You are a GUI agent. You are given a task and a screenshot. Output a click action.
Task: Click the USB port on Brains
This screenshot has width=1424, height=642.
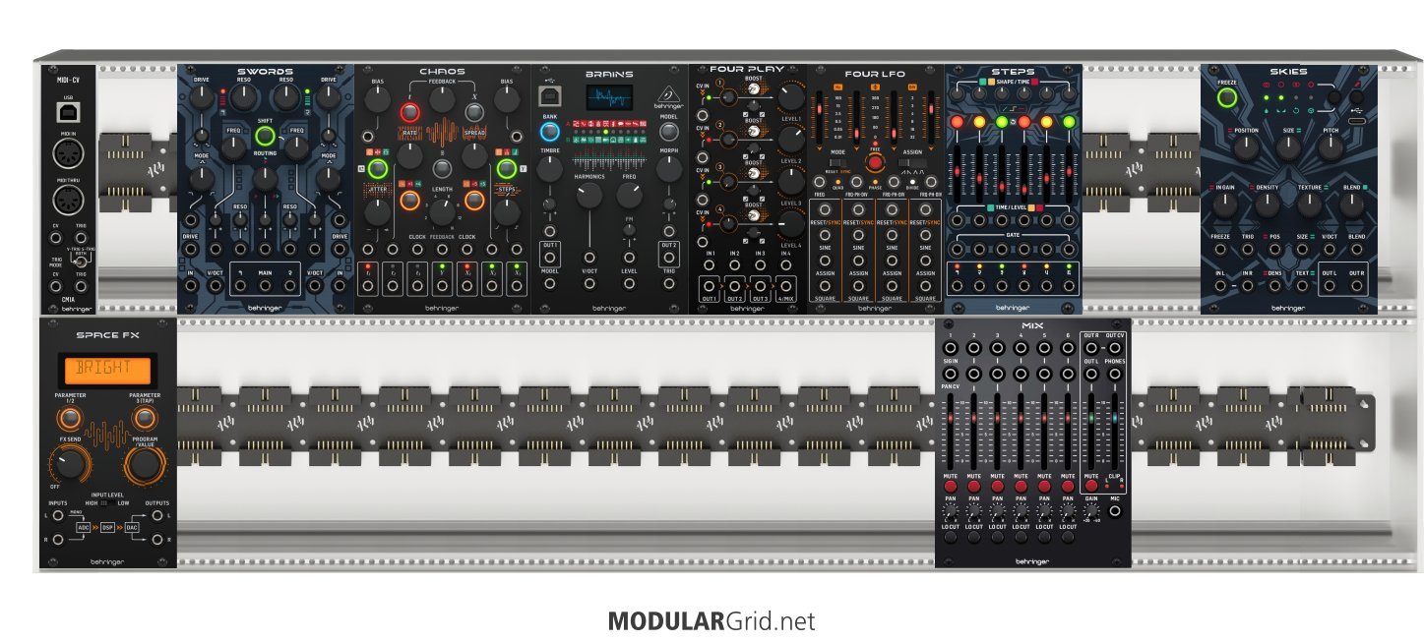[x=548, y=95]
